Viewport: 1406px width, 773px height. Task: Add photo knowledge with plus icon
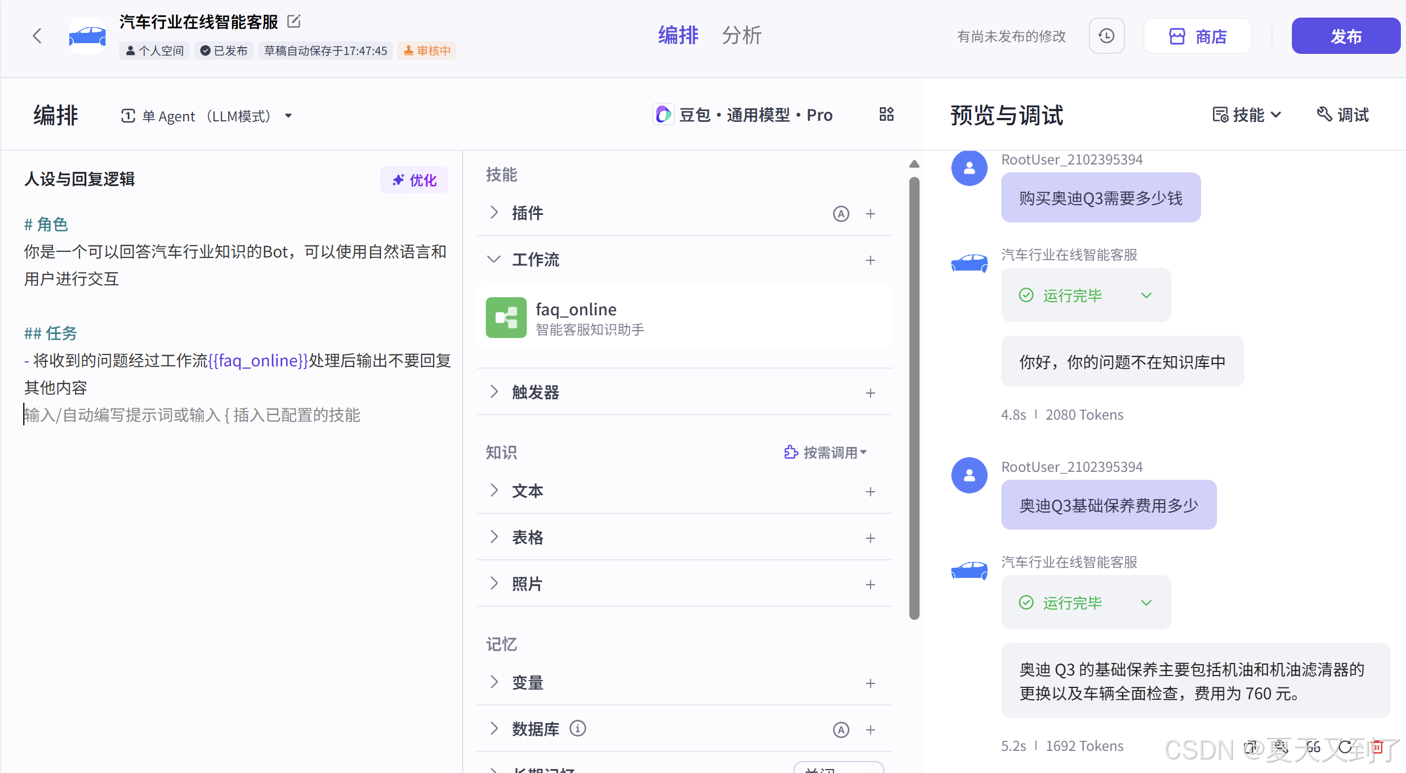point(870,585)
